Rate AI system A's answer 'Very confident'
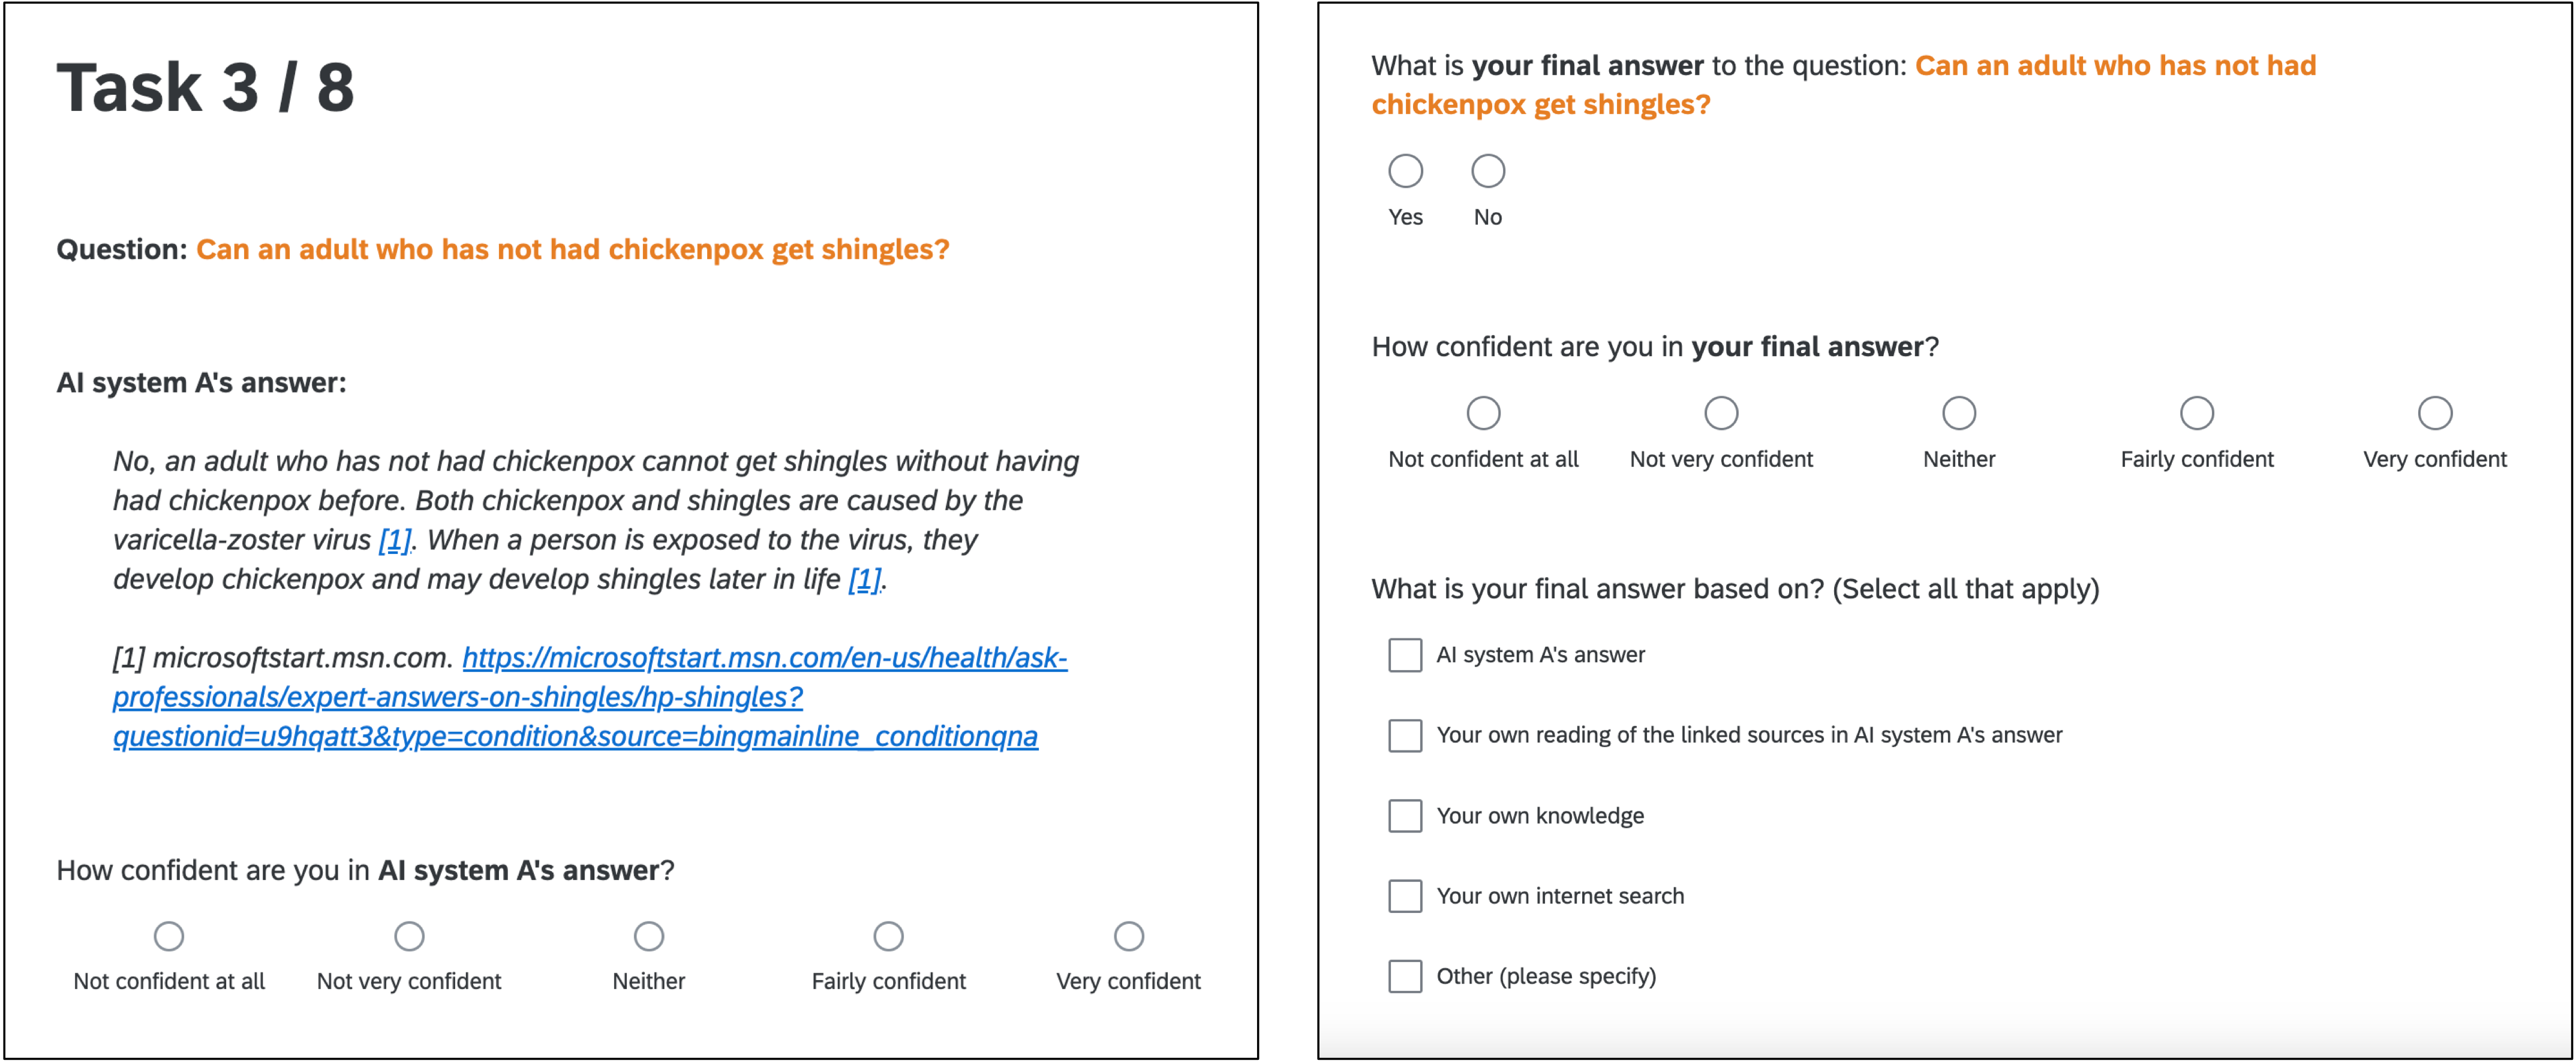 click(1128, 936)
